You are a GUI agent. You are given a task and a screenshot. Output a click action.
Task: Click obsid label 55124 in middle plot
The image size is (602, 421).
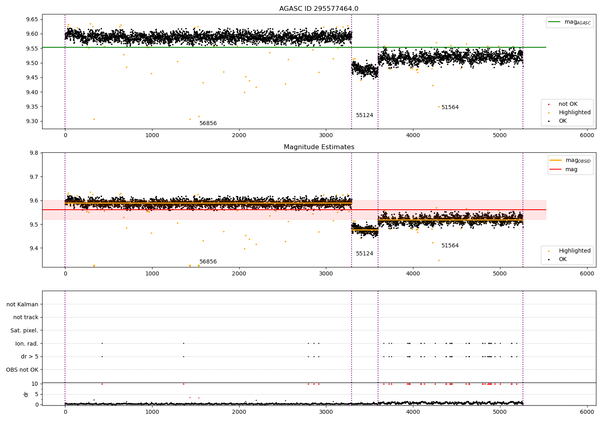click(364, 254)
